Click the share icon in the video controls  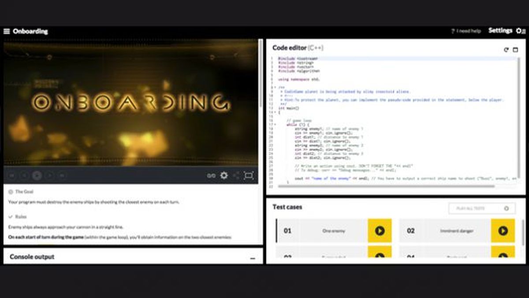[237, 176]
